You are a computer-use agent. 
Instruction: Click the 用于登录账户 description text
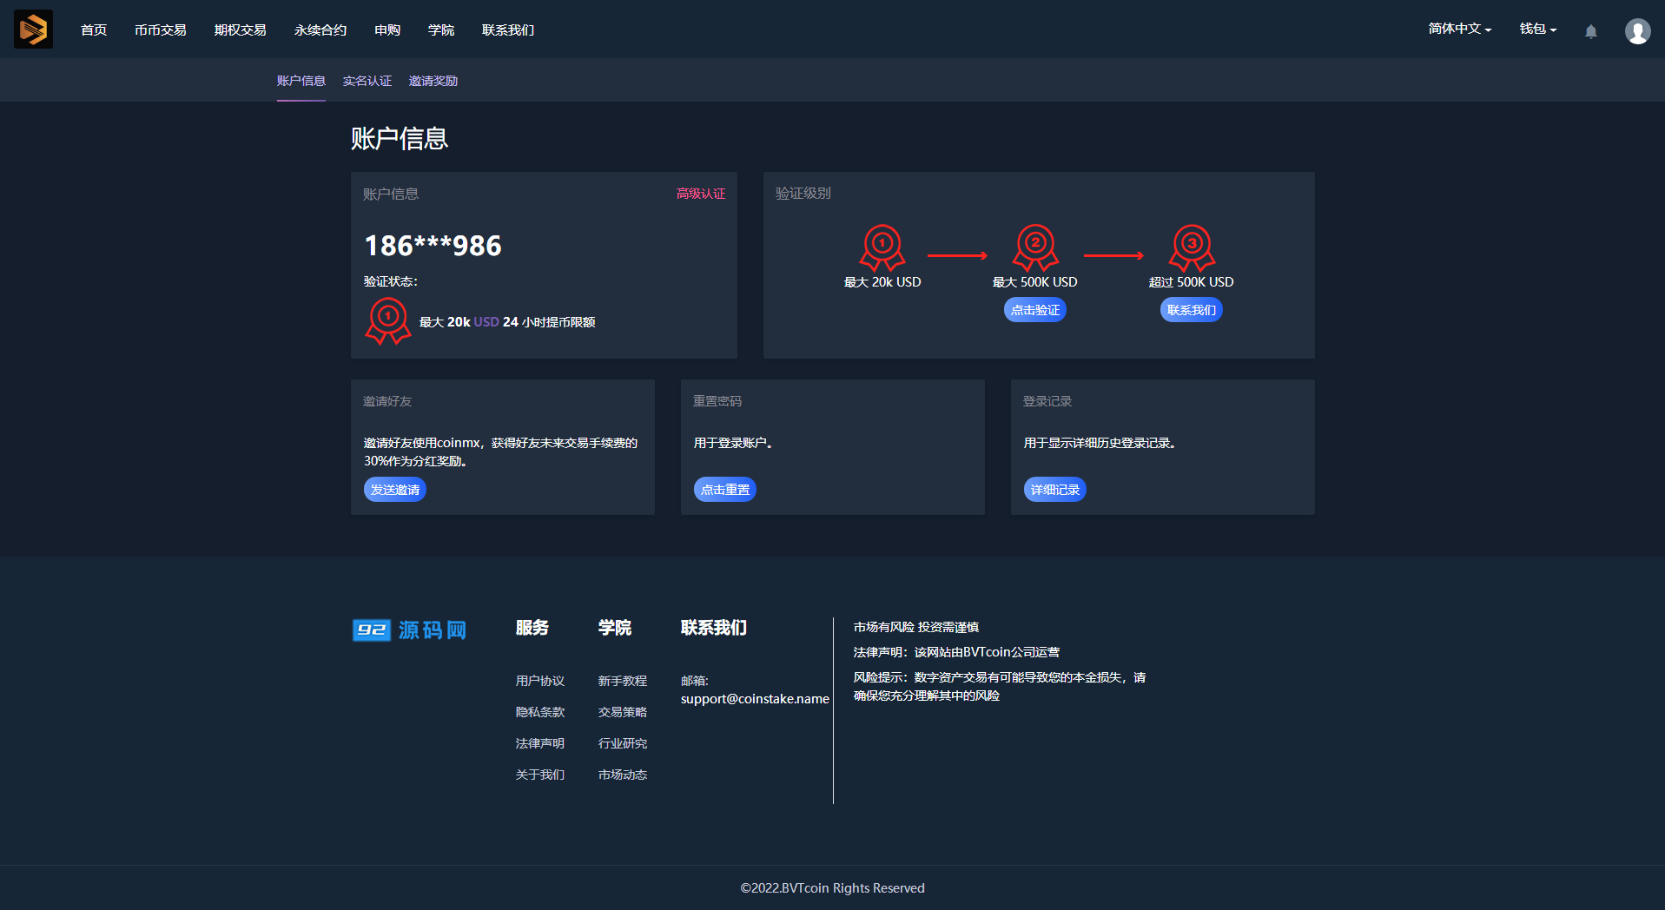(x=733, y=443)
